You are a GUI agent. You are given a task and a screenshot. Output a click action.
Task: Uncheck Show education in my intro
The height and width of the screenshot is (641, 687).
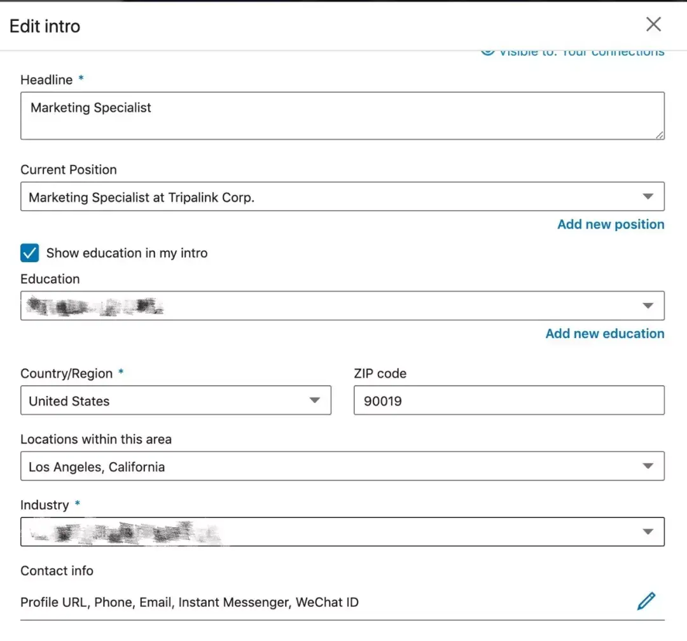[x=30, y=253]
